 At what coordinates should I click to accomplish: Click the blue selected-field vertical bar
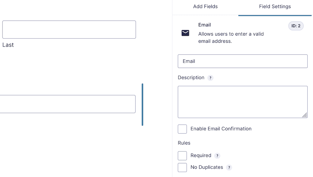pos(142,105)
